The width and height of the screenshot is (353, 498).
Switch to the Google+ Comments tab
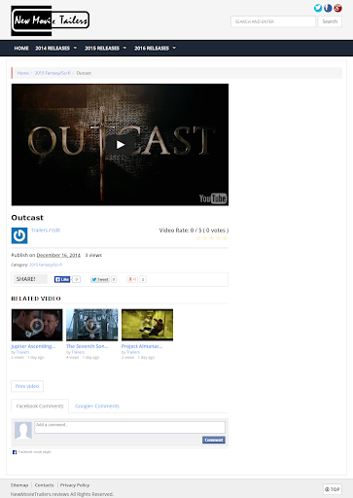click(97, 406)
